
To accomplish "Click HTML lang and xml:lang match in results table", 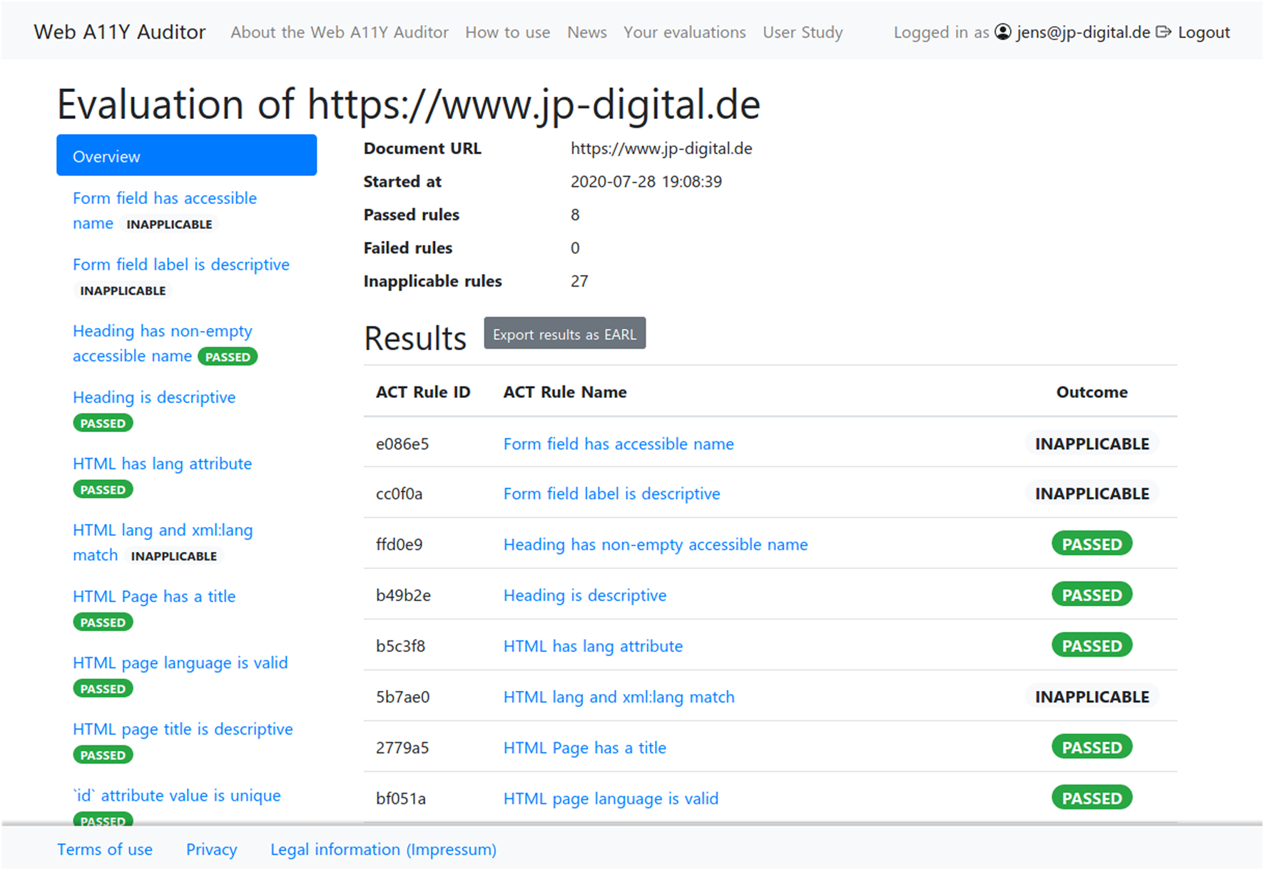I will pos(618,697).
